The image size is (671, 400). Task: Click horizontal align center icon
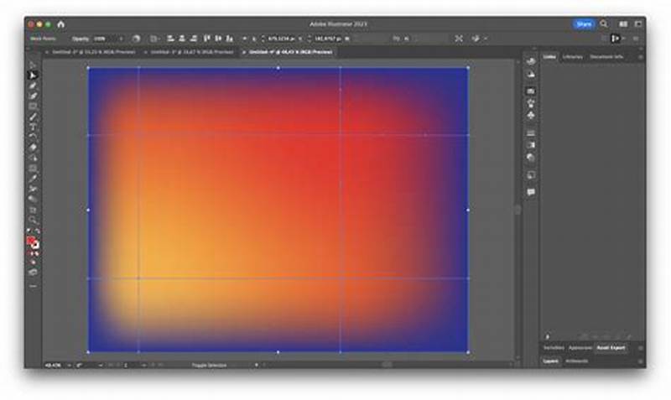pyautogui.click(x=182, y=39)
